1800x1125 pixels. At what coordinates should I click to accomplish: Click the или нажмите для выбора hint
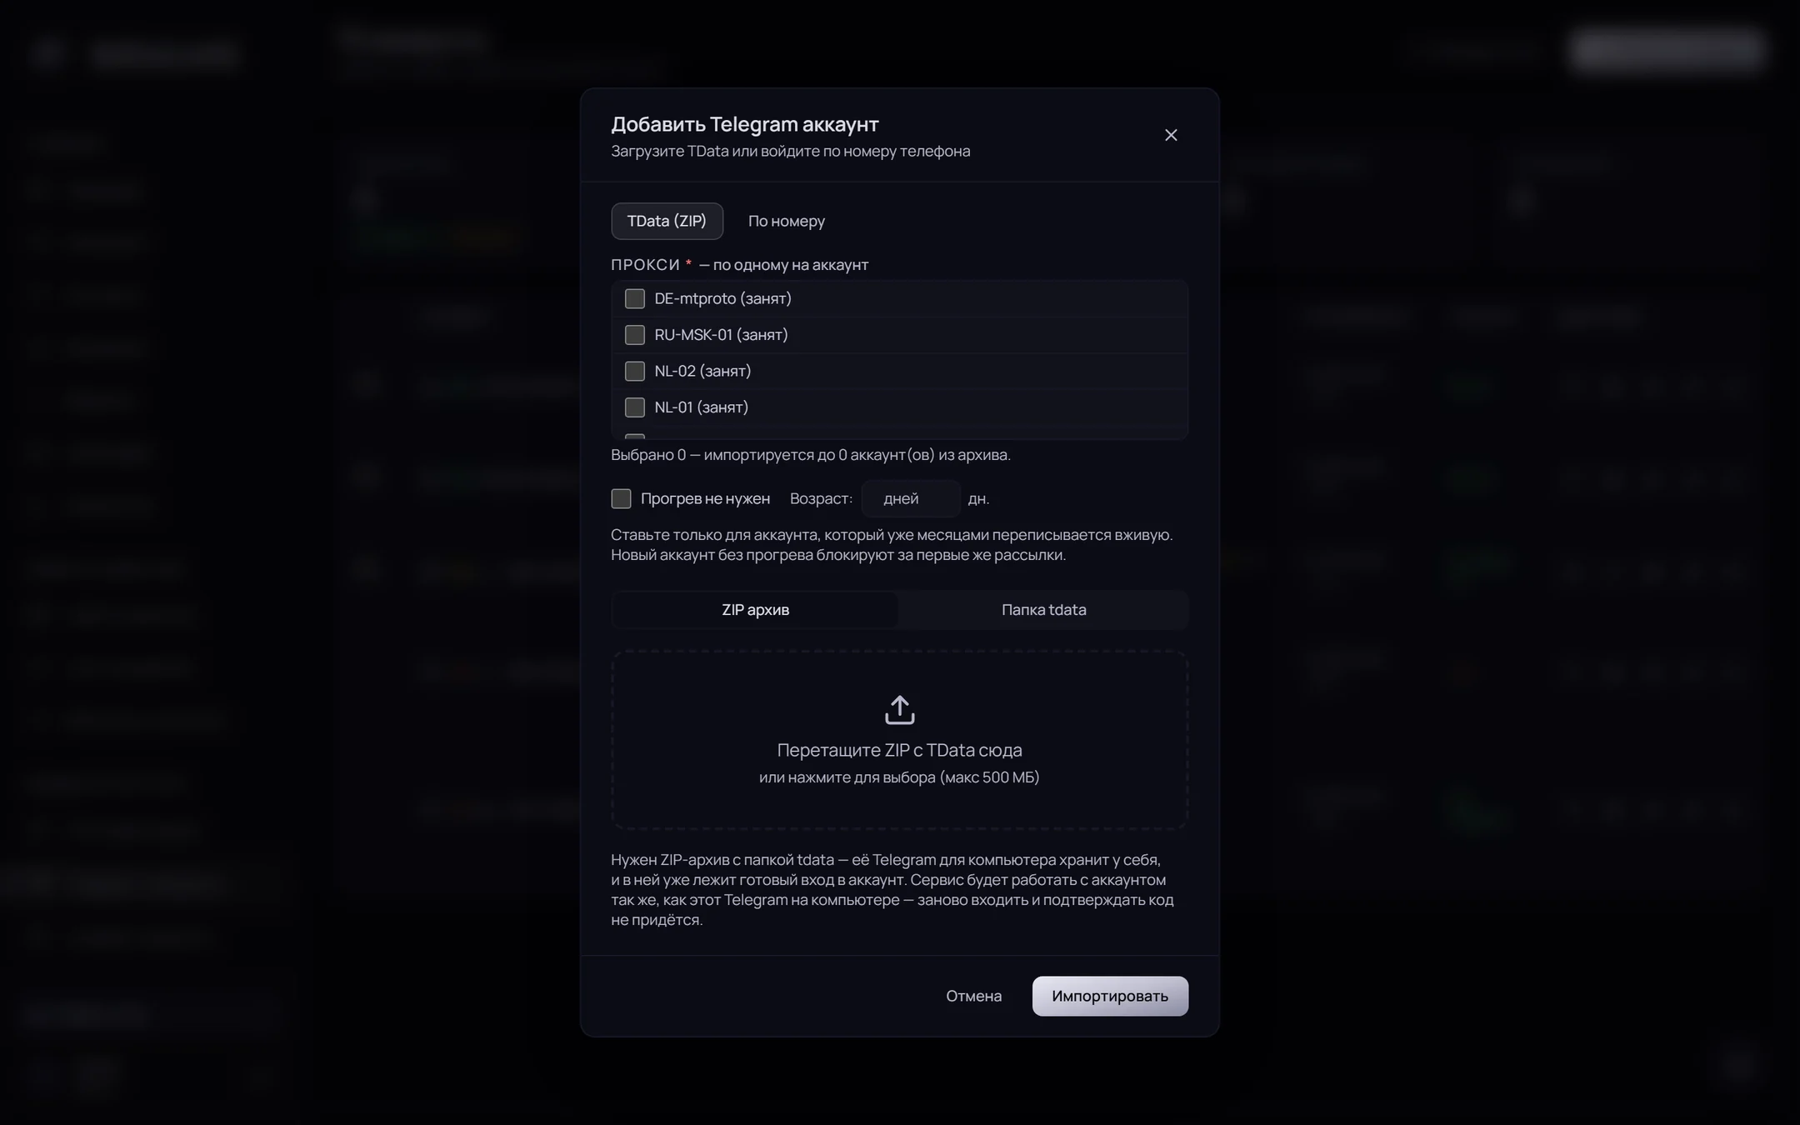tap(899, 777)
